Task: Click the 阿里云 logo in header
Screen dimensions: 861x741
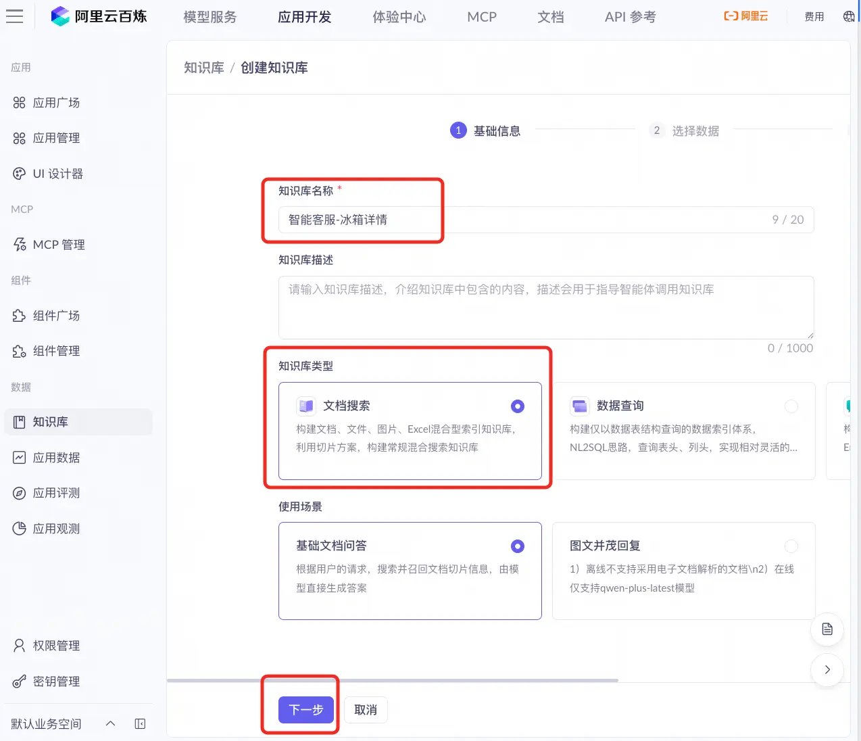Action: click(x=745, y=16)
